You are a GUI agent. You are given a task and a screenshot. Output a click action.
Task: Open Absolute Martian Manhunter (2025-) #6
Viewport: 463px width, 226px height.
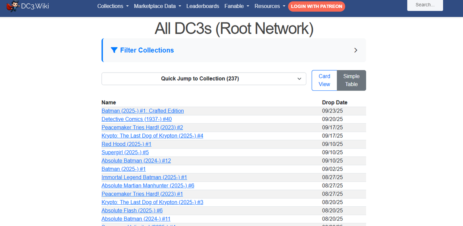[148, 186]
